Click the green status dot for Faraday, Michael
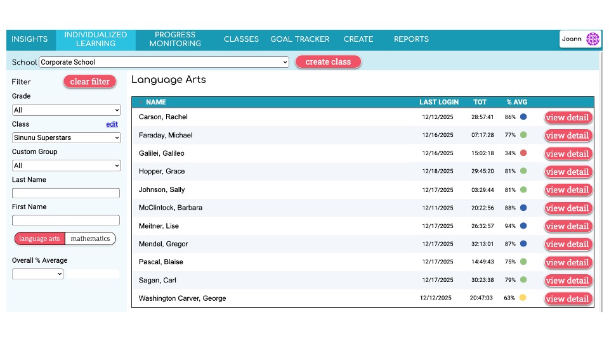This screenshot has width=609, height=342. (x=523, y=135)
